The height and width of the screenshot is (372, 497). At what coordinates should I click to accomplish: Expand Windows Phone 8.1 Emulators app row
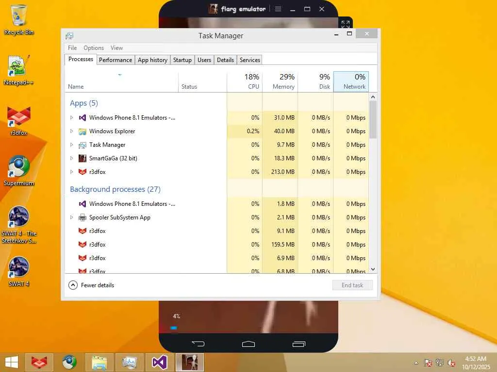(x=72, y=117)
